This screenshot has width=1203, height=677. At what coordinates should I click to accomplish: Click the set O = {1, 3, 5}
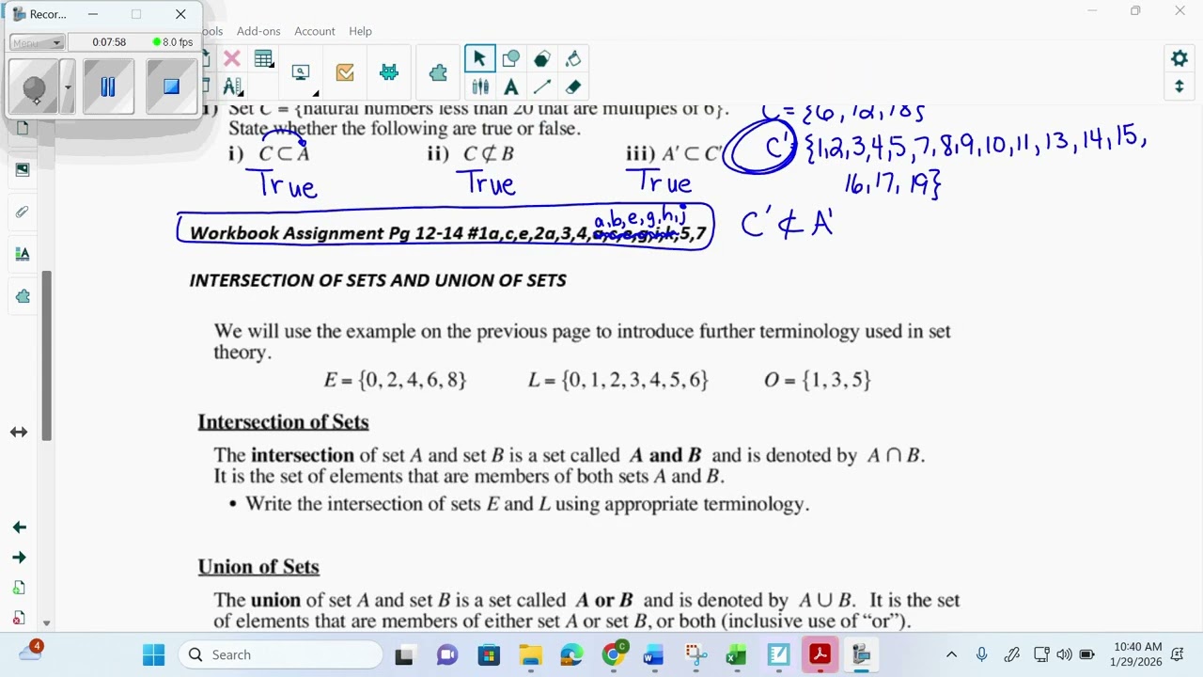pos(818,380)
